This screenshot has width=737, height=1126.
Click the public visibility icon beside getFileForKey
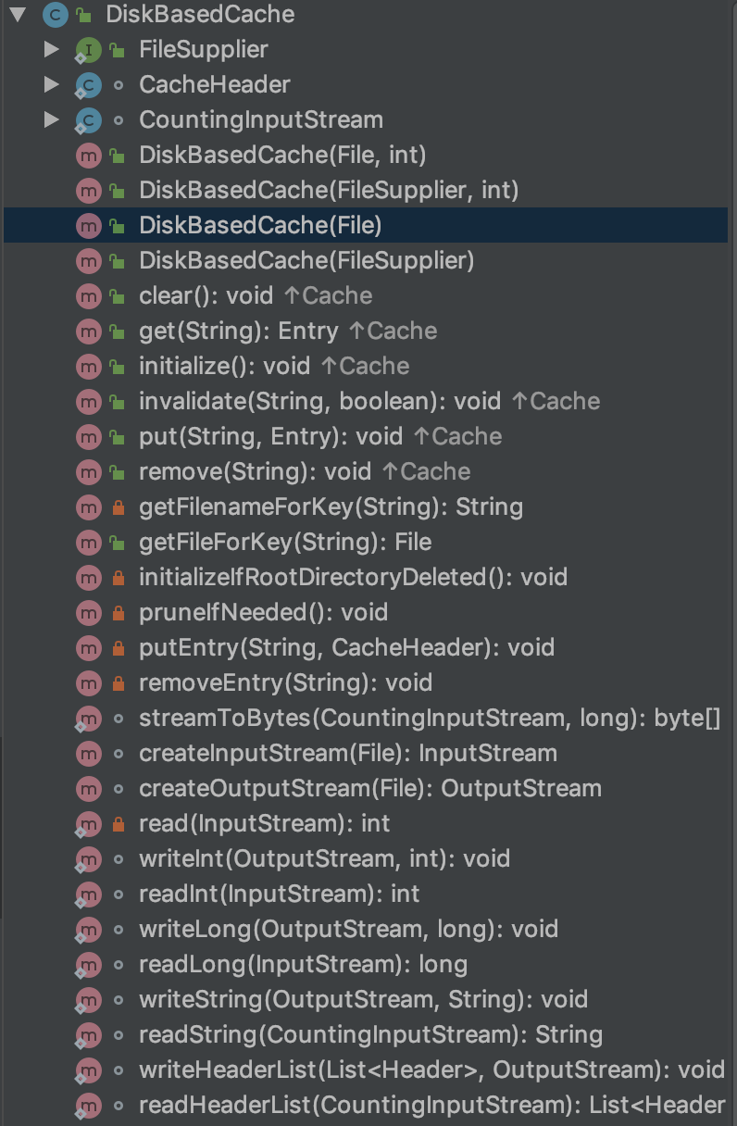point(118,543)
